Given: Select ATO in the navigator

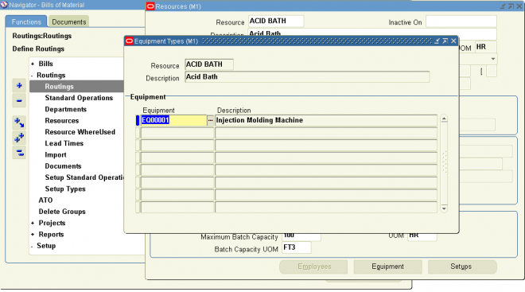Looking at the screenshot, I should (45, 201).
